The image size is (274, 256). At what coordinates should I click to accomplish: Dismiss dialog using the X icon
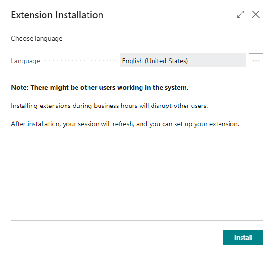(x=256, y=14)
